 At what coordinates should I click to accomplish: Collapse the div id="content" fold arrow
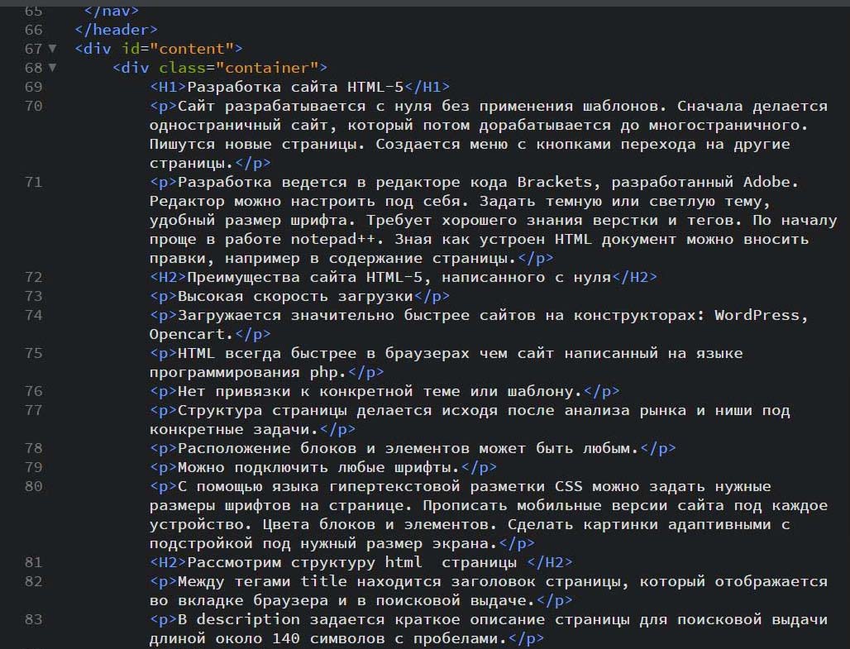tap(53, 49)
